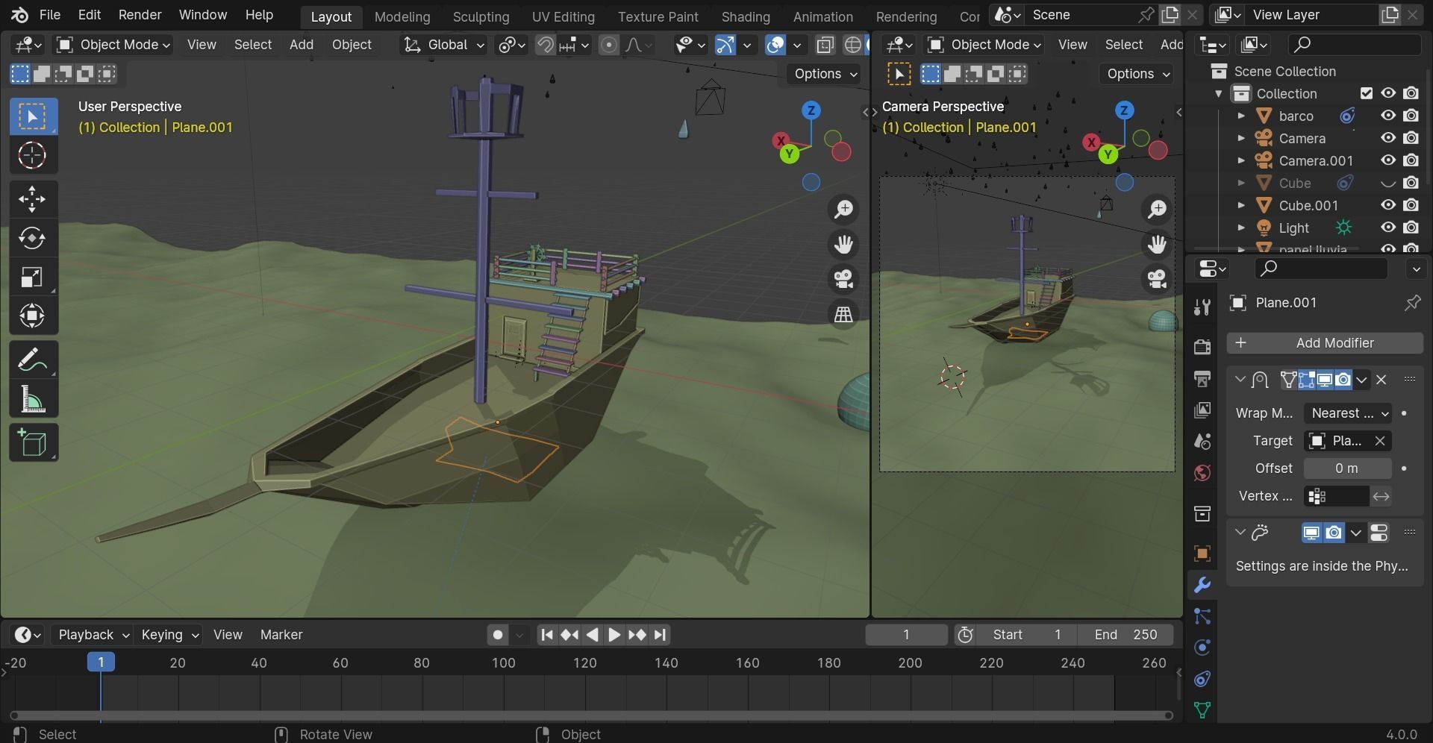Choose the Scale tool
Image resolution: width=1433 pixels, height=743 pixels.
(x=32, y=278)
